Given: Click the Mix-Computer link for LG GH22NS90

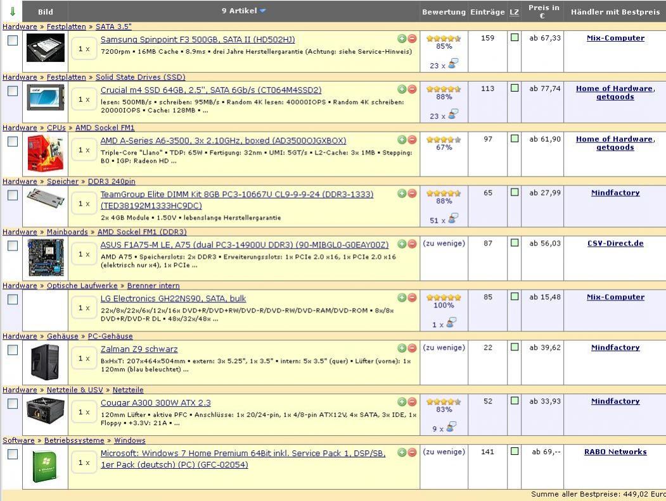Looking at the screenshot, I should (615, 297).
